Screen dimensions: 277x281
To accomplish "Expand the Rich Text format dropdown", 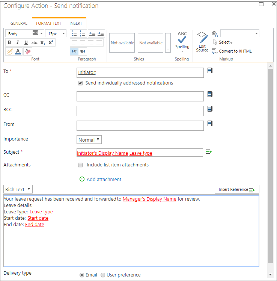I will click(x=18, y=189).
